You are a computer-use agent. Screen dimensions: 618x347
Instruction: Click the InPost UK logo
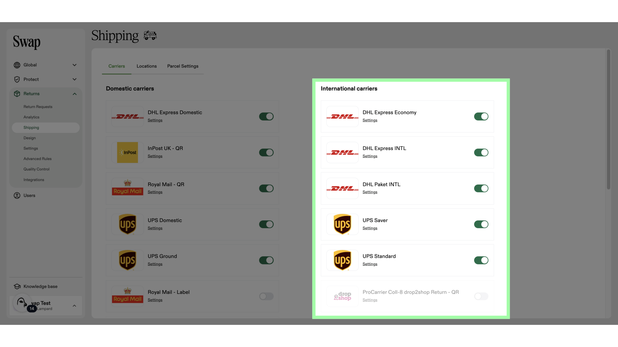click(x=127, y=153)
